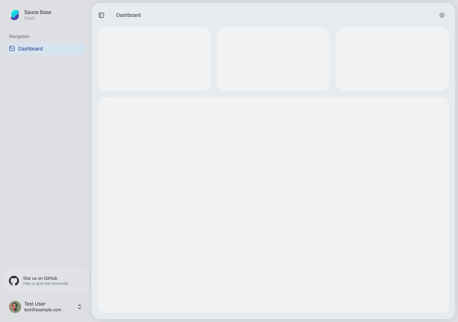Open the Dashboard navigation entry

click(30, 49)
